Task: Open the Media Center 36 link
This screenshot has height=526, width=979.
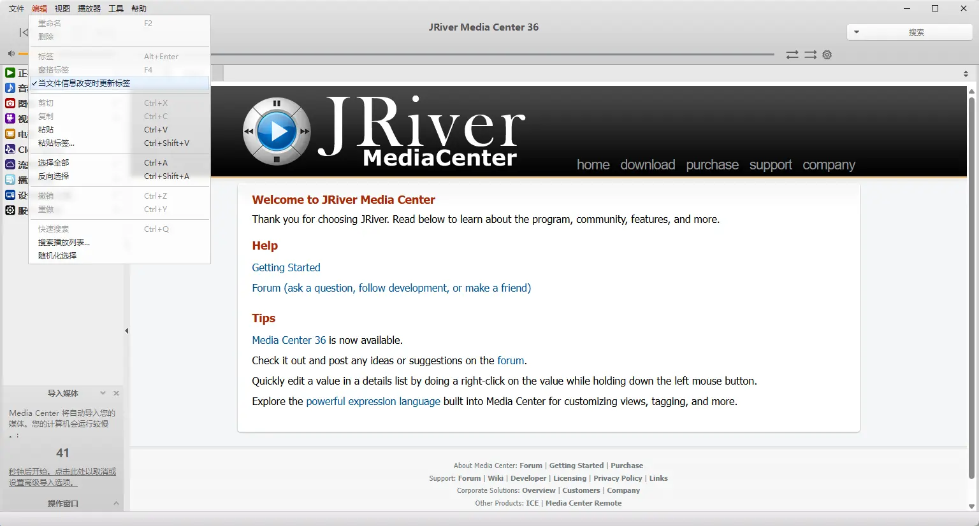Action: (x=289, y=340)
